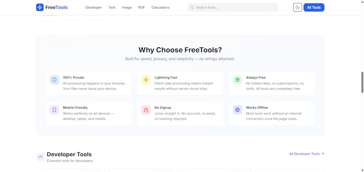Click the 'connection once the page loads' text
Screen dimensions: 364x172
(x=272, y=119)
